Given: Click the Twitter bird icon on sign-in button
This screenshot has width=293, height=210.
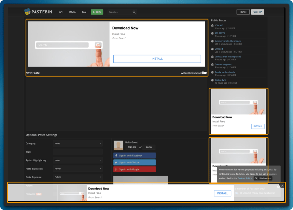Looking at the screenshot, I should [x=116, y=163].
